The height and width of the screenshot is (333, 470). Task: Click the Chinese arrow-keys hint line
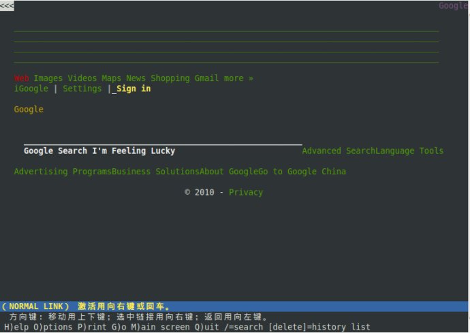click(x=138, y=317)
